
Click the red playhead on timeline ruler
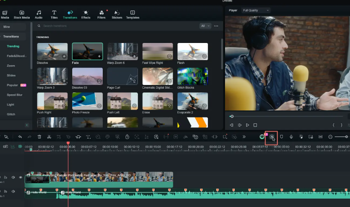[x=68, y=143]
